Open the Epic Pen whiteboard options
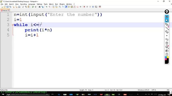Viewport: 172px width, 96px height. tap(167, 47)
